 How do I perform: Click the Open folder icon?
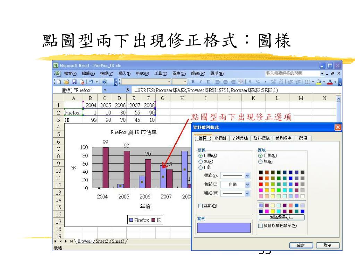[x=66, y=82]
